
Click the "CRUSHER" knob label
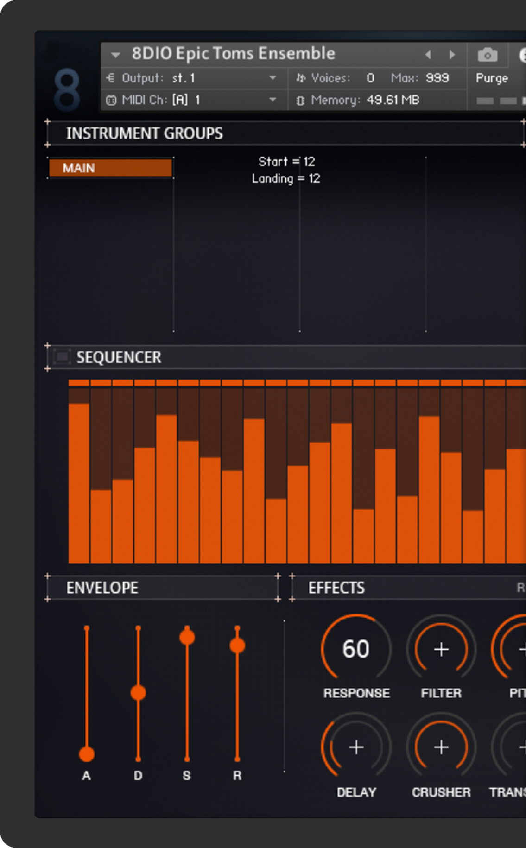(441, 792)
